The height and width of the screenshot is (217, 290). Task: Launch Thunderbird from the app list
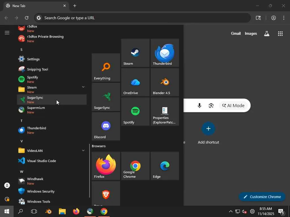click(x=52, y=130)
